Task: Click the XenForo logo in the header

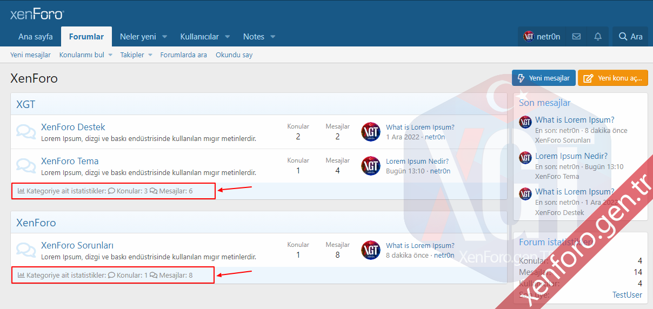Action: (x=37, y=14)
